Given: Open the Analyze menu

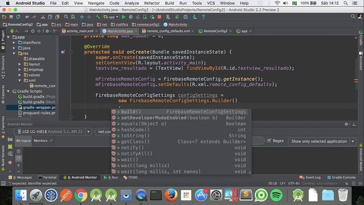Looking at the screenshot, I should coord(131,3).
